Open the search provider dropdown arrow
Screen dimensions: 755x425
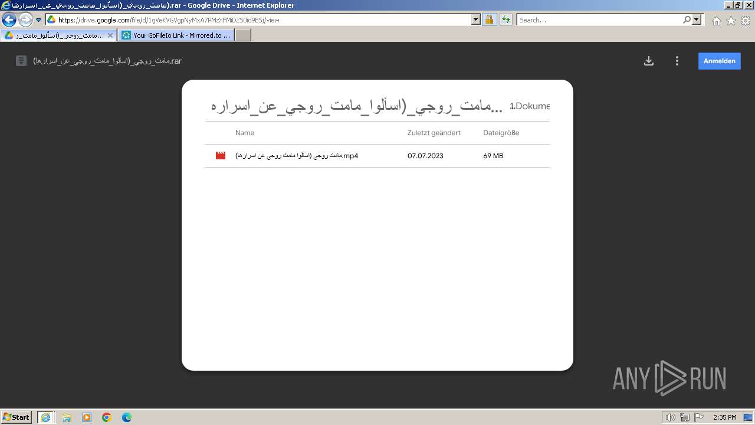coord(697,19)
